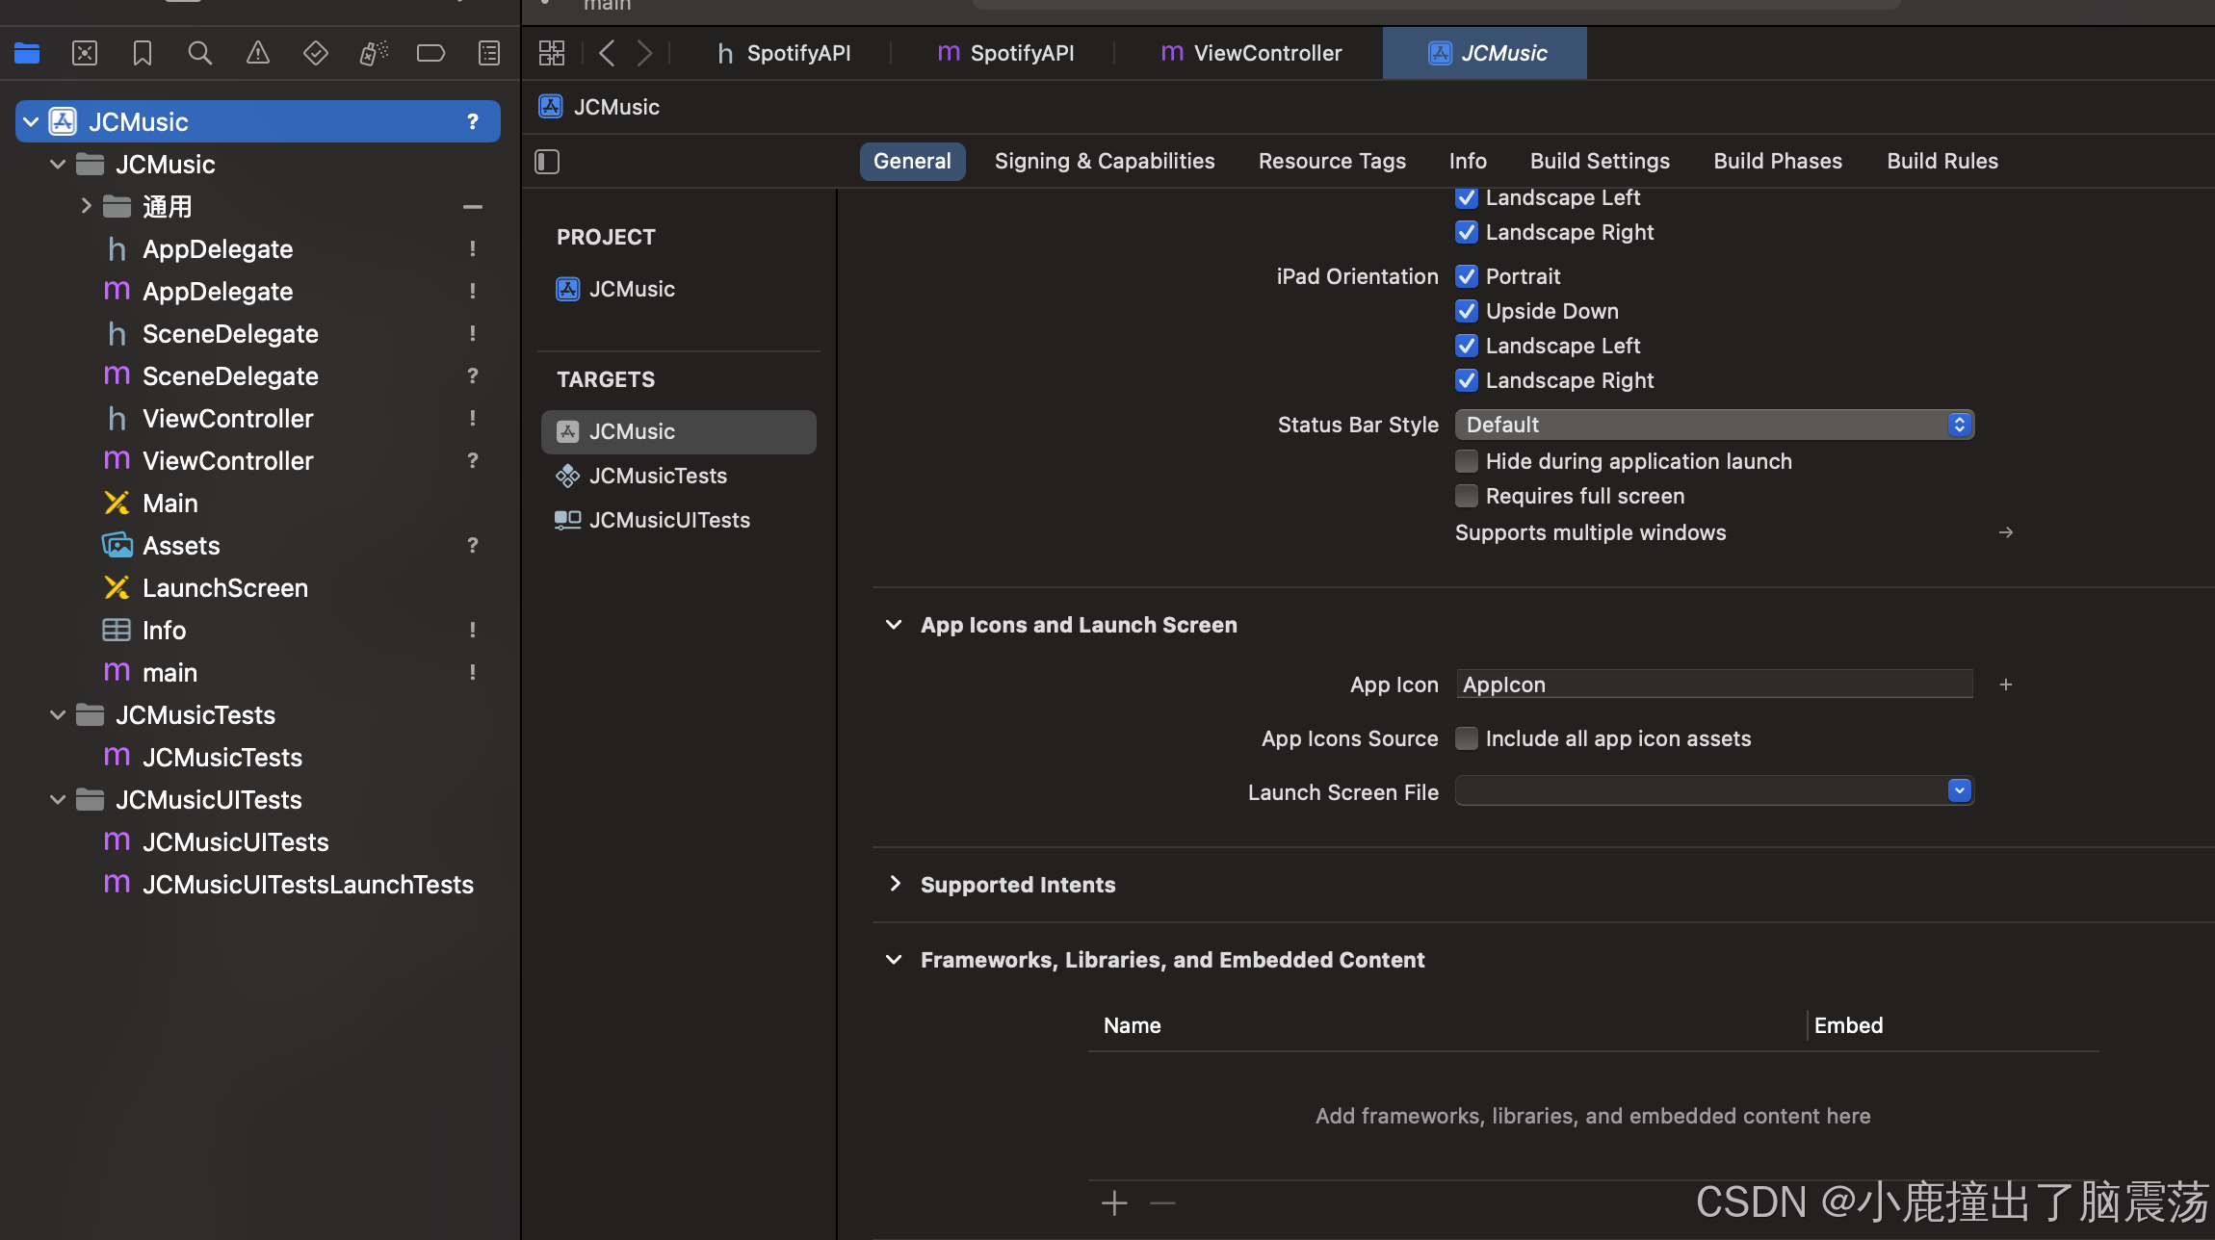Screen dimensions: 2215x1240
Task: Expand the Supported Intents section
Action: [893, 883]
